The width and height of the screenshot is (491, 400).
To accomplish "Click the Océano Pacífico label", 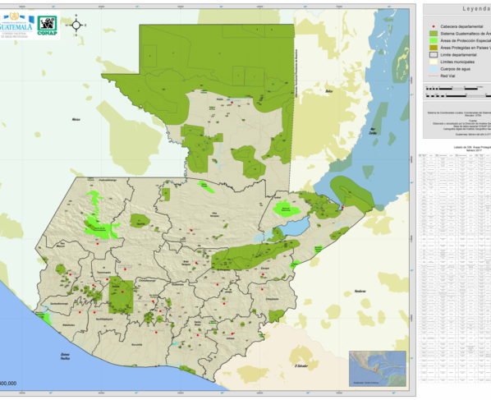I will [x=65, y=356].
